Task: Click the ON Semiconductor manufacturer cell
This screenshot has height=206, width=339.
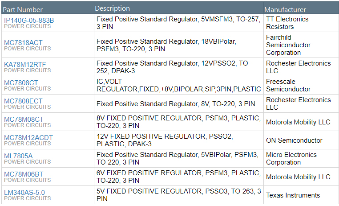Action: click(x=294, y=140)
